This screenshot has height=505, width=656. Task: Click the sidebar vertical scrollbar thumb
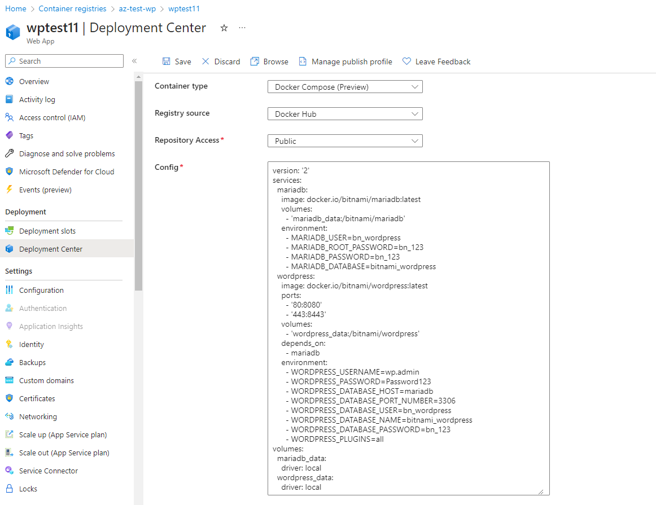point(138,186)
